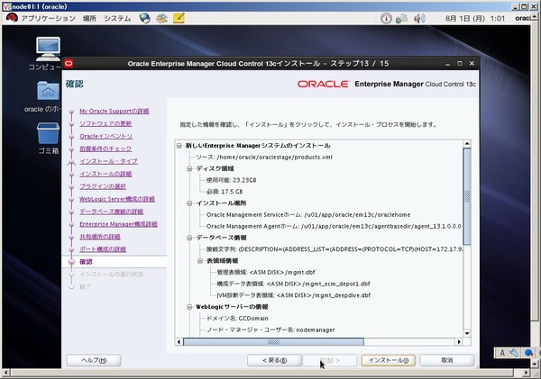Click the summary tree scroll left arrow

click(179, 342)
